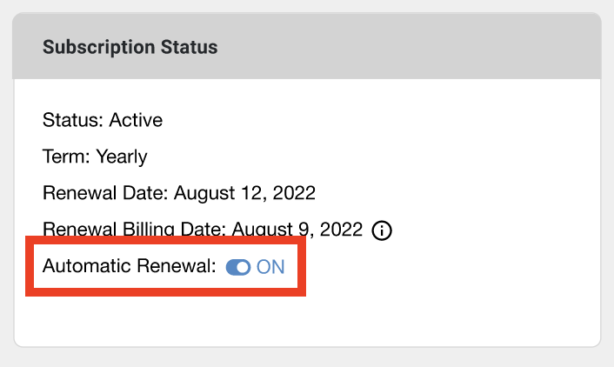Click the word Billing in renewal line
Image resolution: width=614 pixels, height=367 pixels.
[149, 229]
